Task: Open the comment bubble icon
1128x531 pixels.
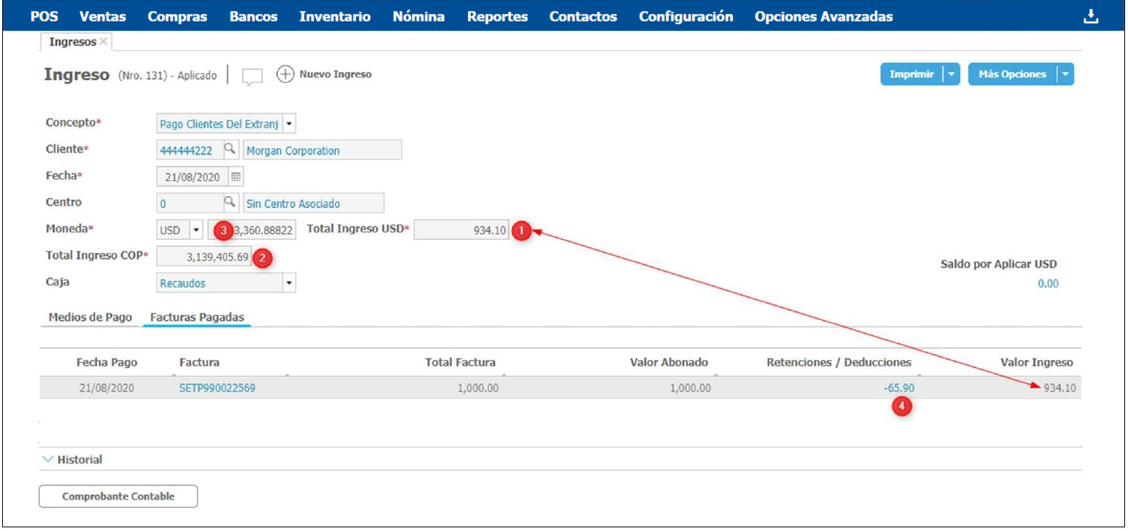Action: 252,76
